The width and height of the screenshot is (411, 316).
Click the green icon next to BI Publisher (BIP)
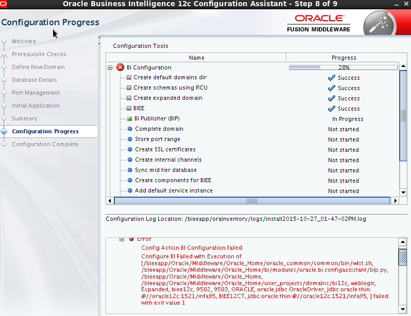click(129, 119)
